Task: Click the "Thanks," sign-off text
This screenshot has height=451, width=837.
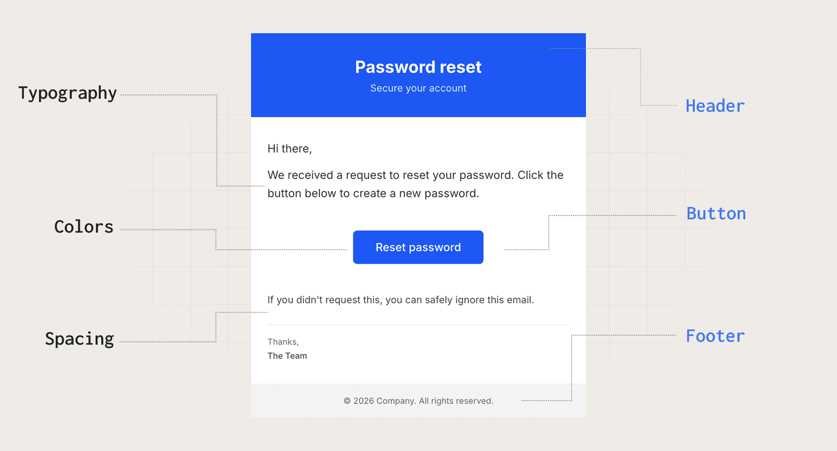Action: pyautogui.click(x=283, y=342)
